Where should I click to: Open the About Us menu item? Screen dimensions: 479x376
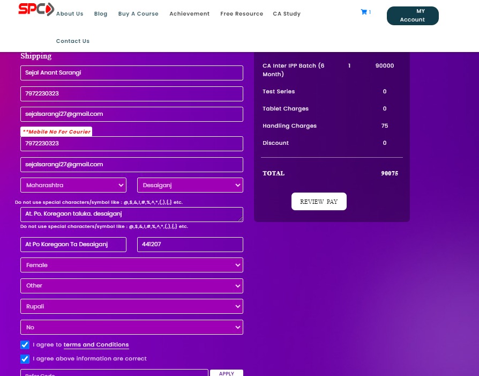point(70,14)
